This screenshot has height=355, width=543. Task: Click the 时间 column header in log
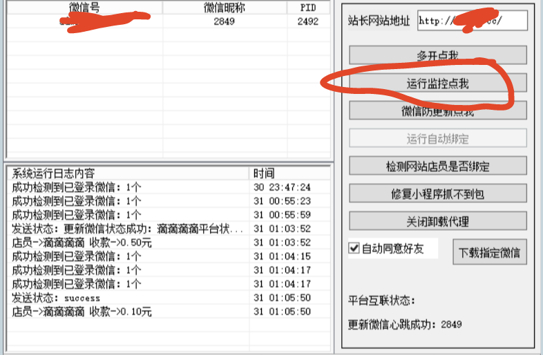point(289,173)
